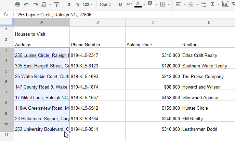Image resolution: width=235 pixels, height=141 pixels.
Task: Click the horizontal align icon
Action: point(178,4)
